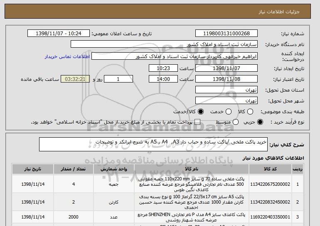Viewport: 320px width, 226px height.
Task: Click the delivery city field تهران
Action: (x=226, y=101)
